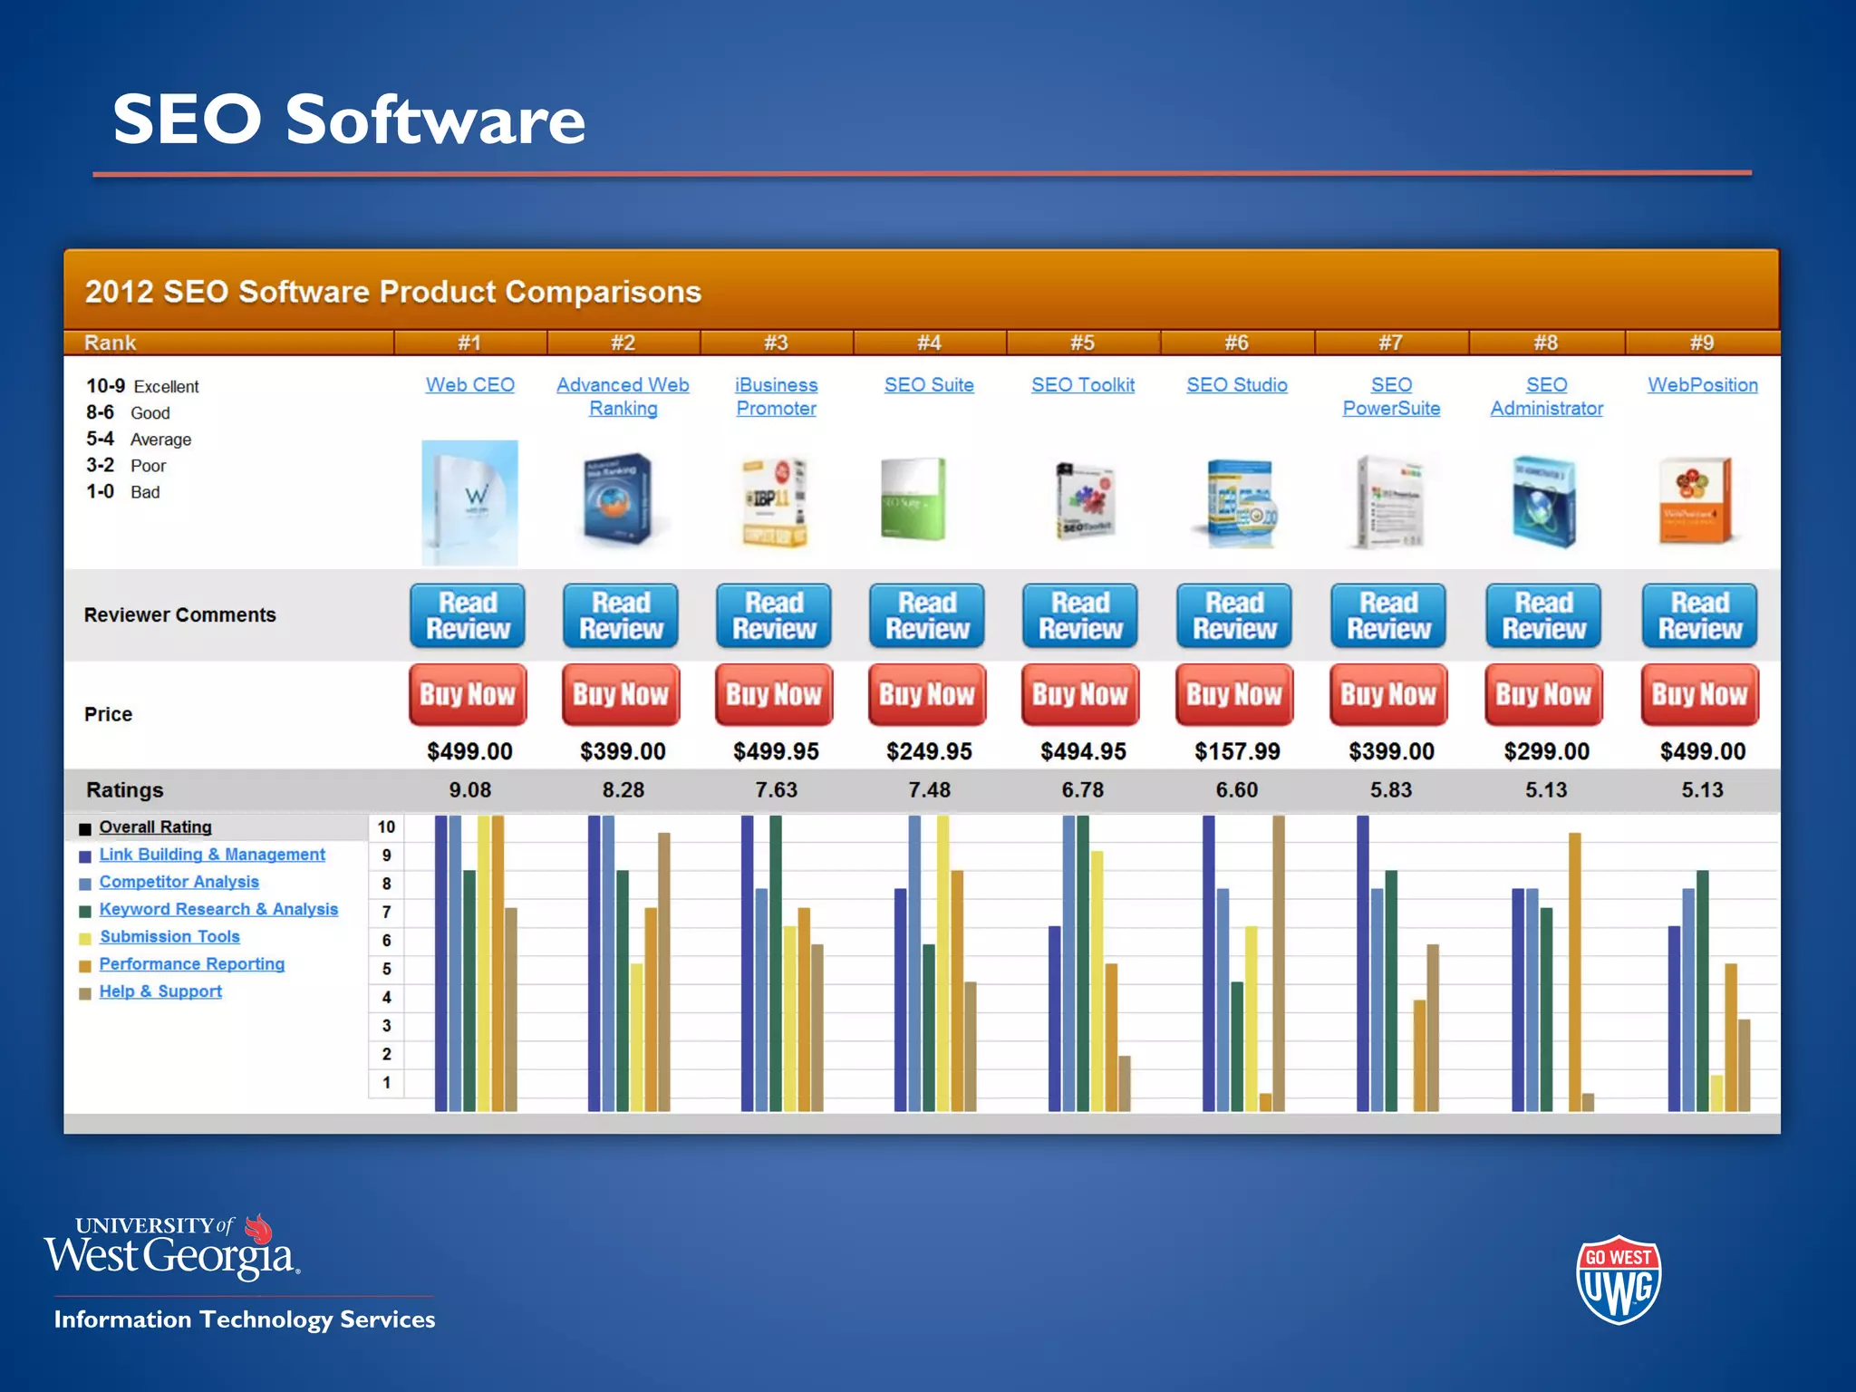This screenshot has height=1392, width=1856.
Task: Select the Competitor Analysis legend link
Action: point(179,882)
